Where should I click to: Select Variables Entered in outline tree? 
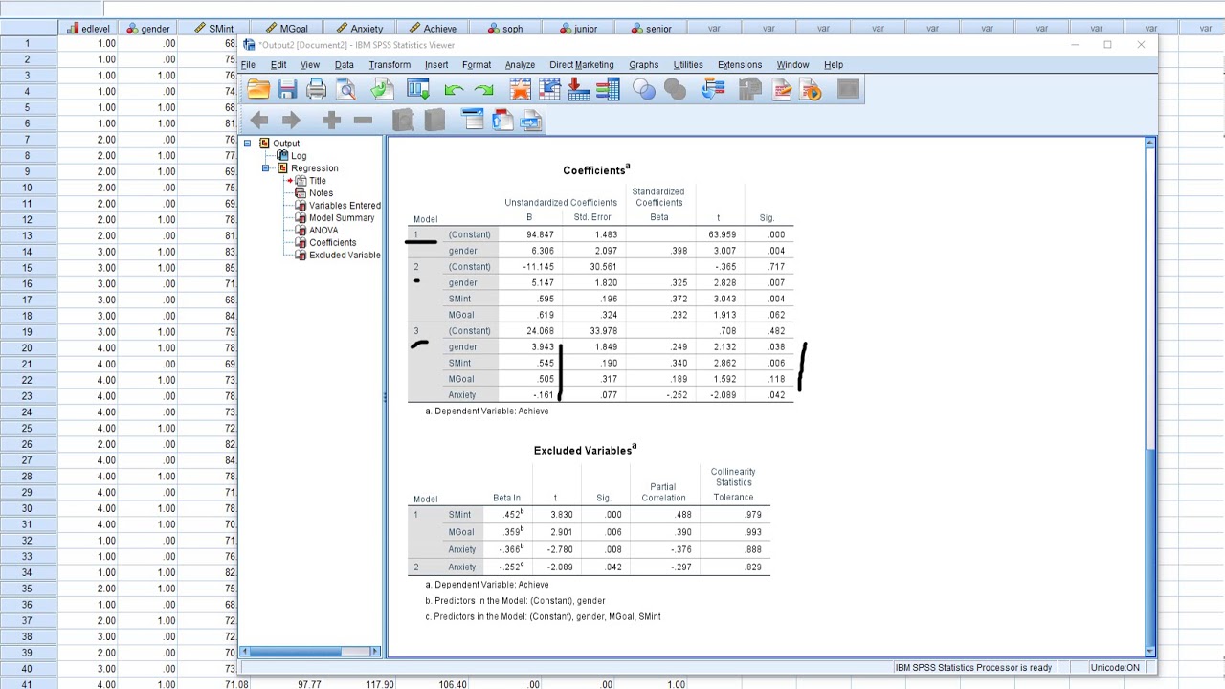pyautogui.click(x=345, y=206)
